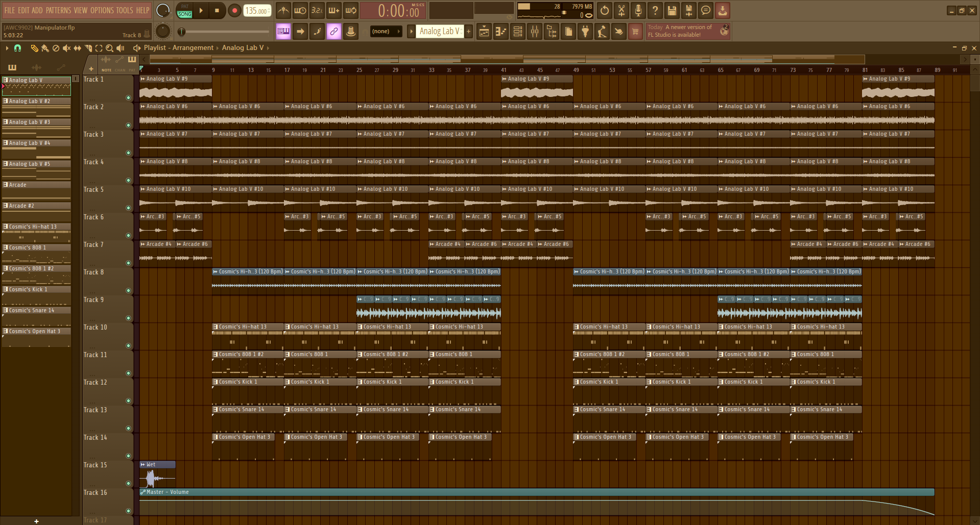Viewport: 980px width, 525px height.
Task: Toggle multilink to controllers link icon
Action: [334, 32]
